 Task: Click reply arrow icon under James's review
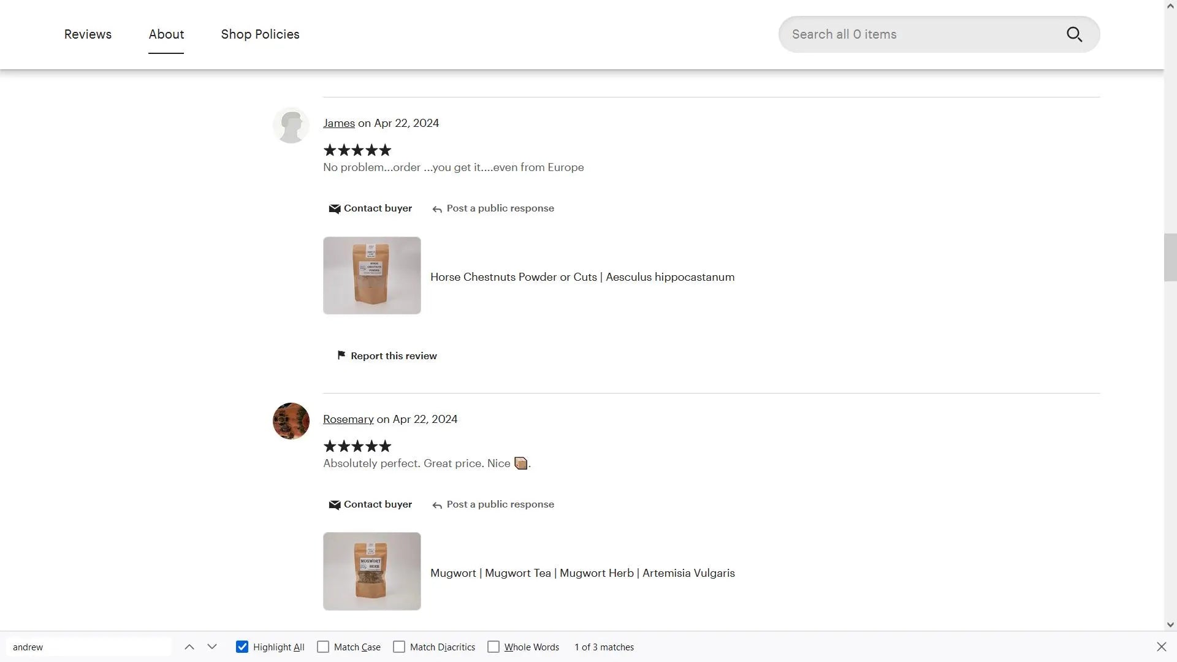pyautogui.click(x=437, y=210)
